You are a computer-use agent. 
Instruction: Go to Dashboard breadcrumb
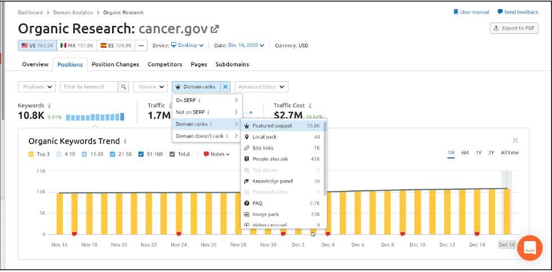tap(30, 12)
